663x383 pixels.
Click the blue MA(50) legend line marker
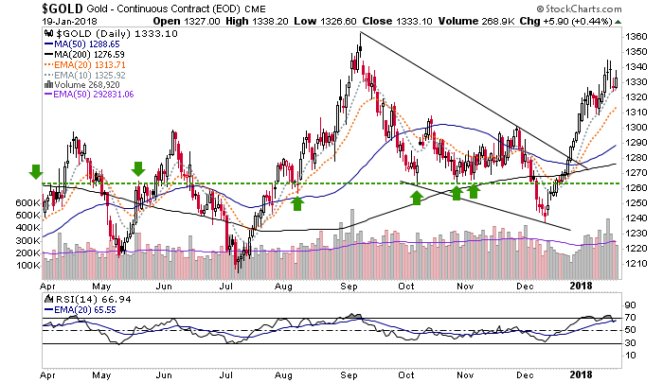pyautogui.click(x=47, y=45)
